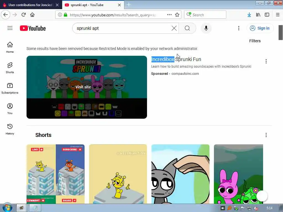This screenshot has width=283, height=212.
Task: Show site information icon in address bar
Action: [x=60, y=15]
